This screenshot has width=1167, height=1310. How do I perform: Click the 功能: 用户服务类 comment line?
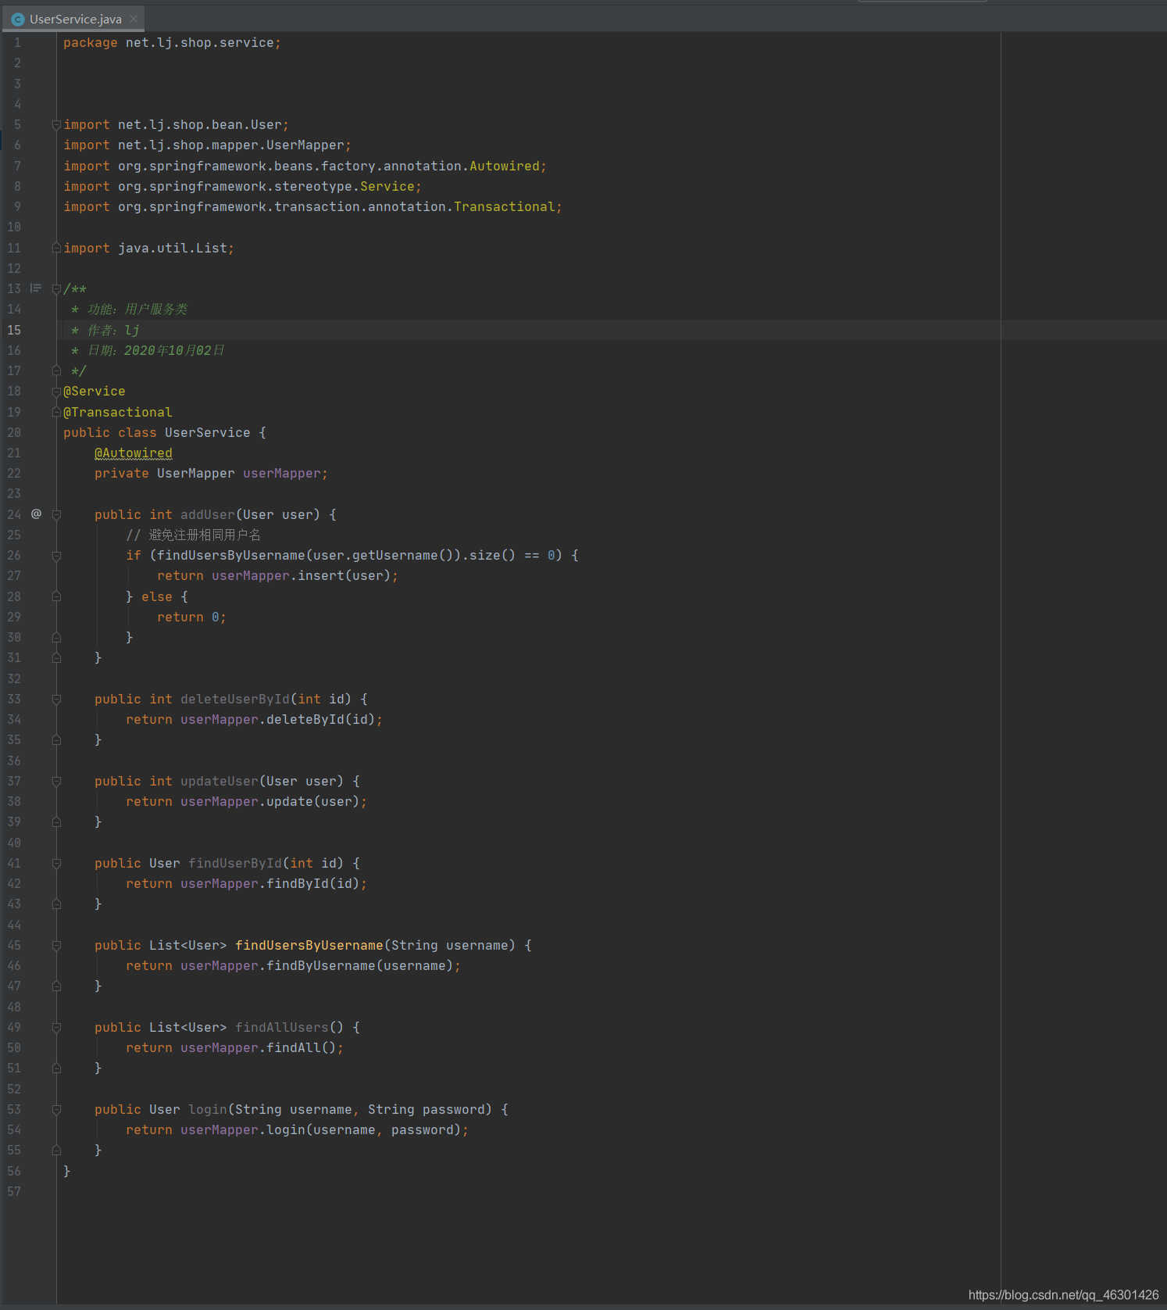[x=129, y=310]
